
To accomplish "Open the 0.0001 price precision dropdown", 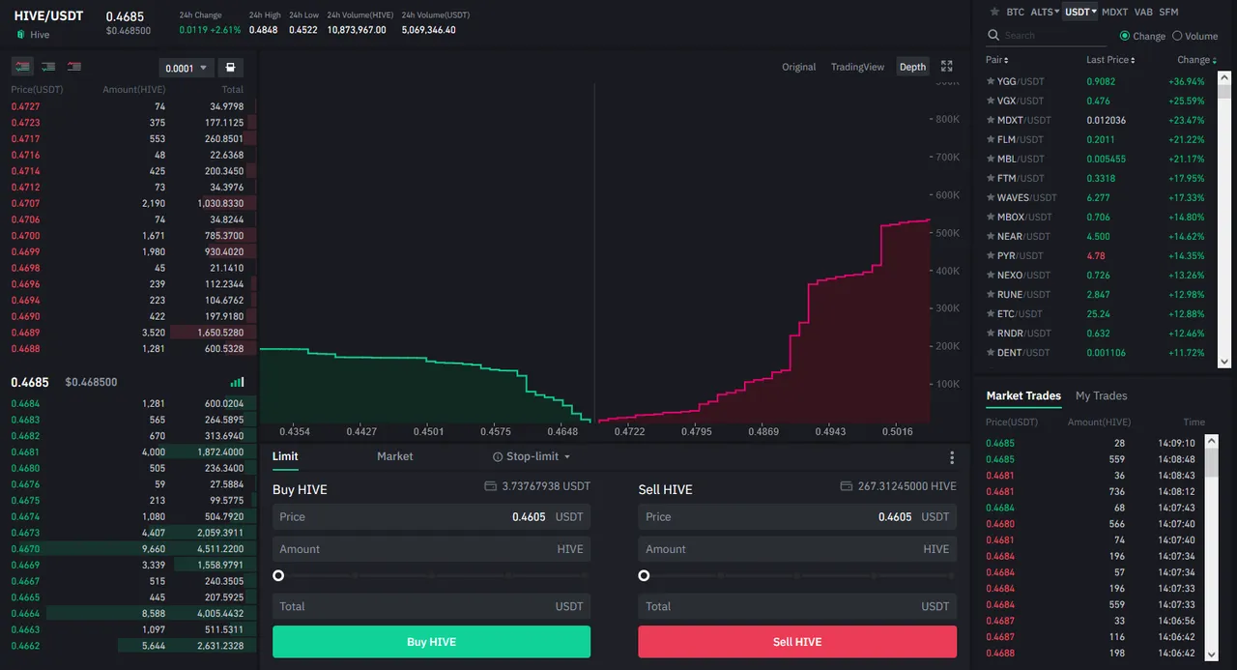I will click(186, 68).
